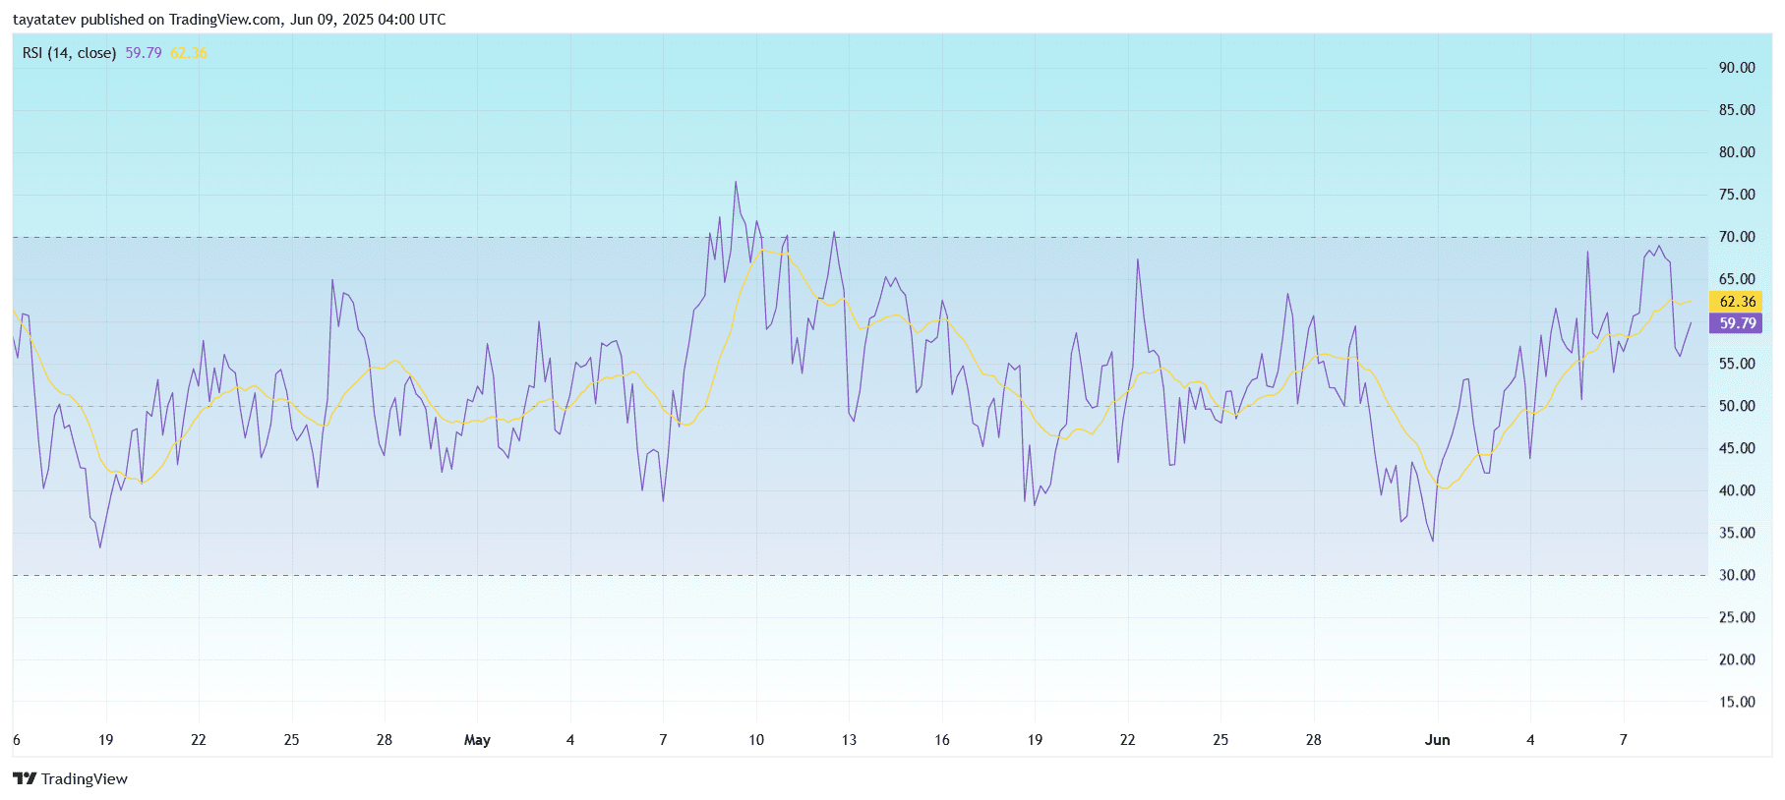Click the 75.00 scale label
This screenshot has height=800, width=1785.
pyautogui.click(x=1737, y=195)
